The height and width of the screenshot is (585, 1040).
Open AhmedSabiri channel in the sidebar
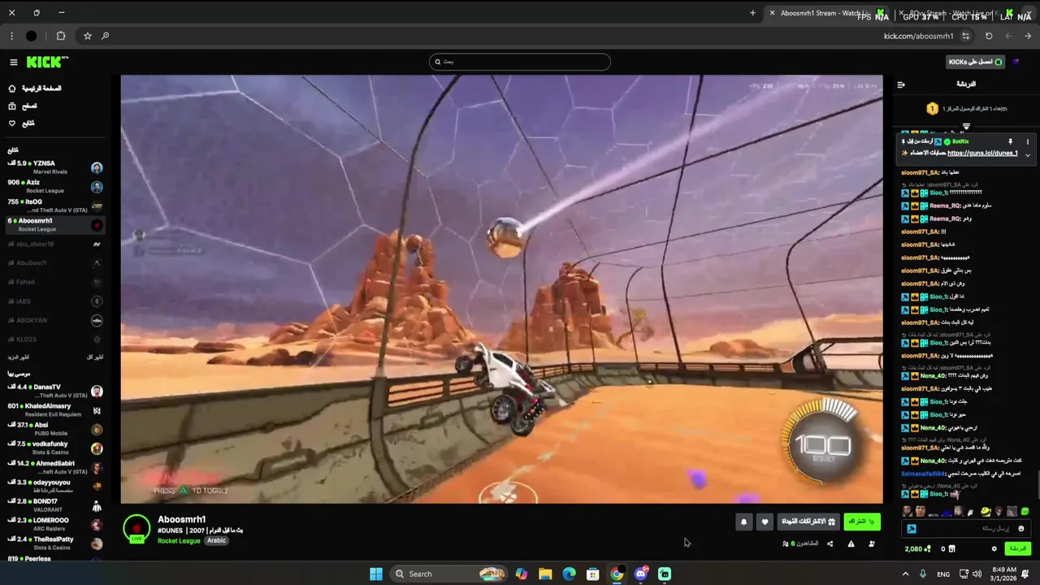55,467
